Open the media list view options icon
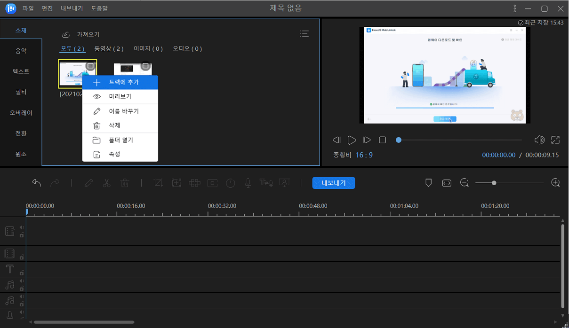 (x=305, y=34)
